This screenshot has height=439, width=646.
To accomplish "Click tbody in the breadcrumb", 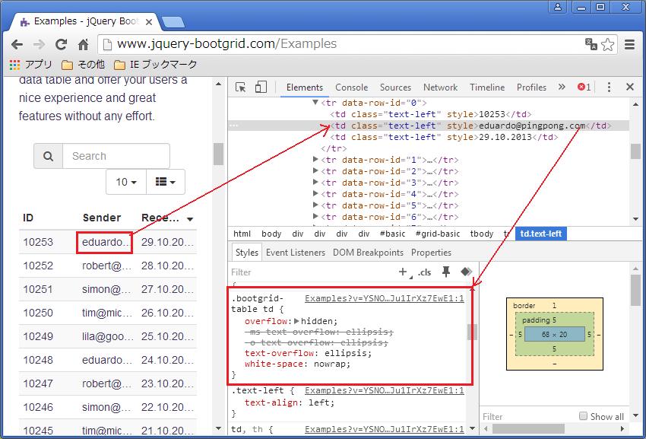I will (x=482, y=234).
